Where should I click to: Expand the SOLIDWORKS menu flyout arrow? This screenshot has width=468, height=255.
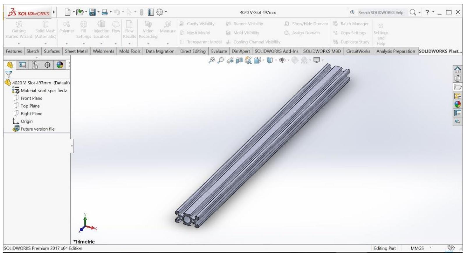pyautogui.click(x=54, y=12)
